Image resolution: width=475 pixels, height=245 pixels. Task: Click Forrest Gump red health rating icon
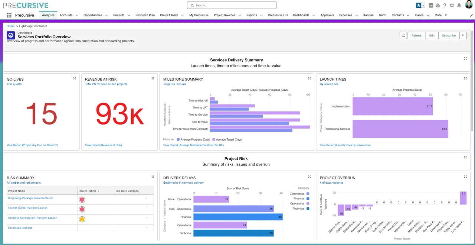[x=82, y=209]
